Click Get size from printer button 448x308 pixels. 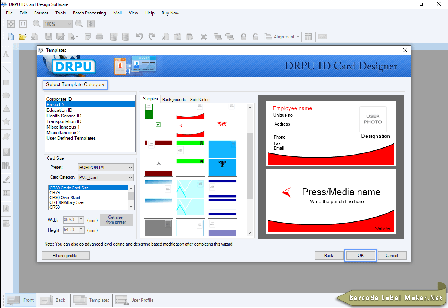pos(117,220)
